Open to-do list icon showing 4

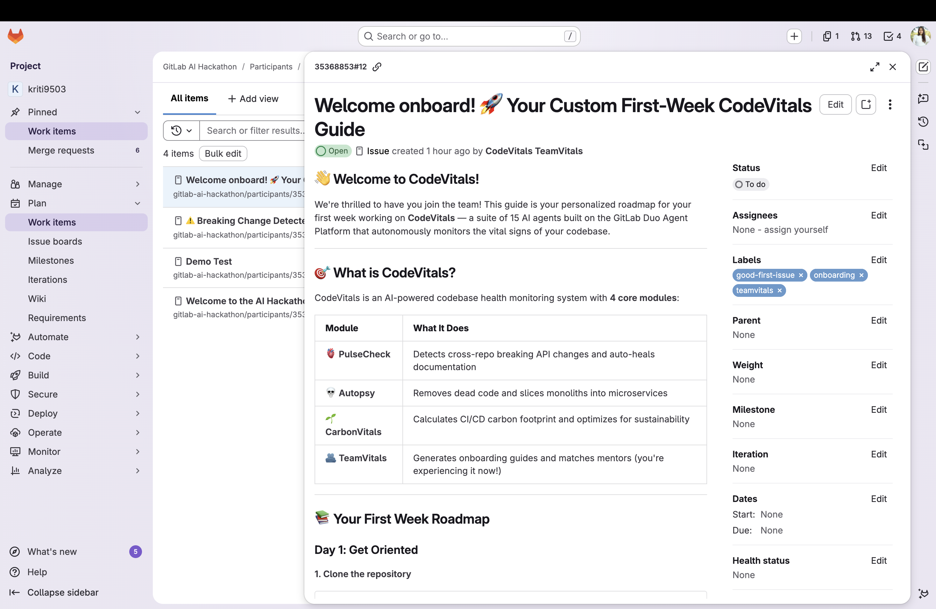click(x=892, y=36)
